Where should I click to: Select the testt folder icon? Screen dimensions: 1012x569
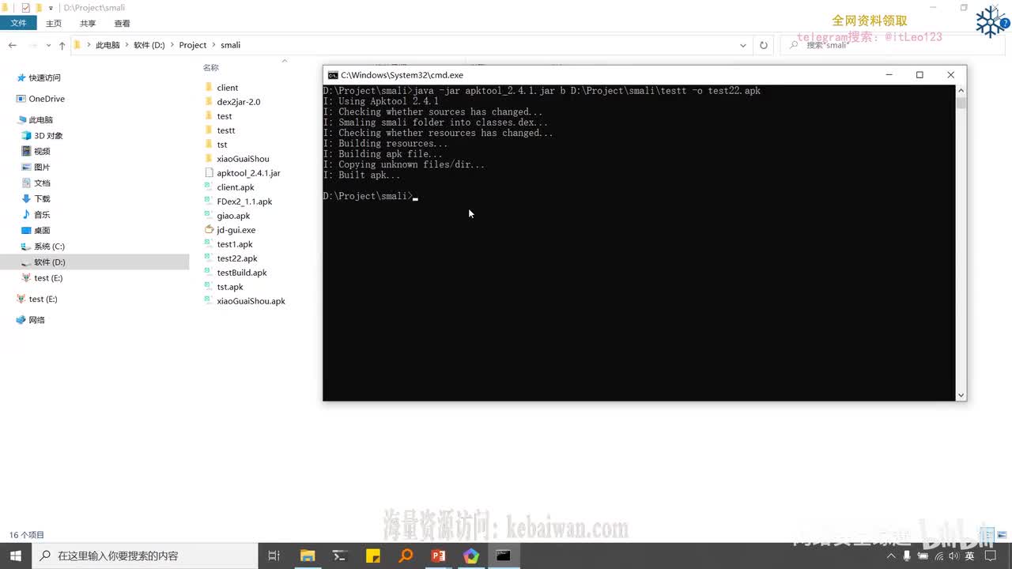coord(209,130)
